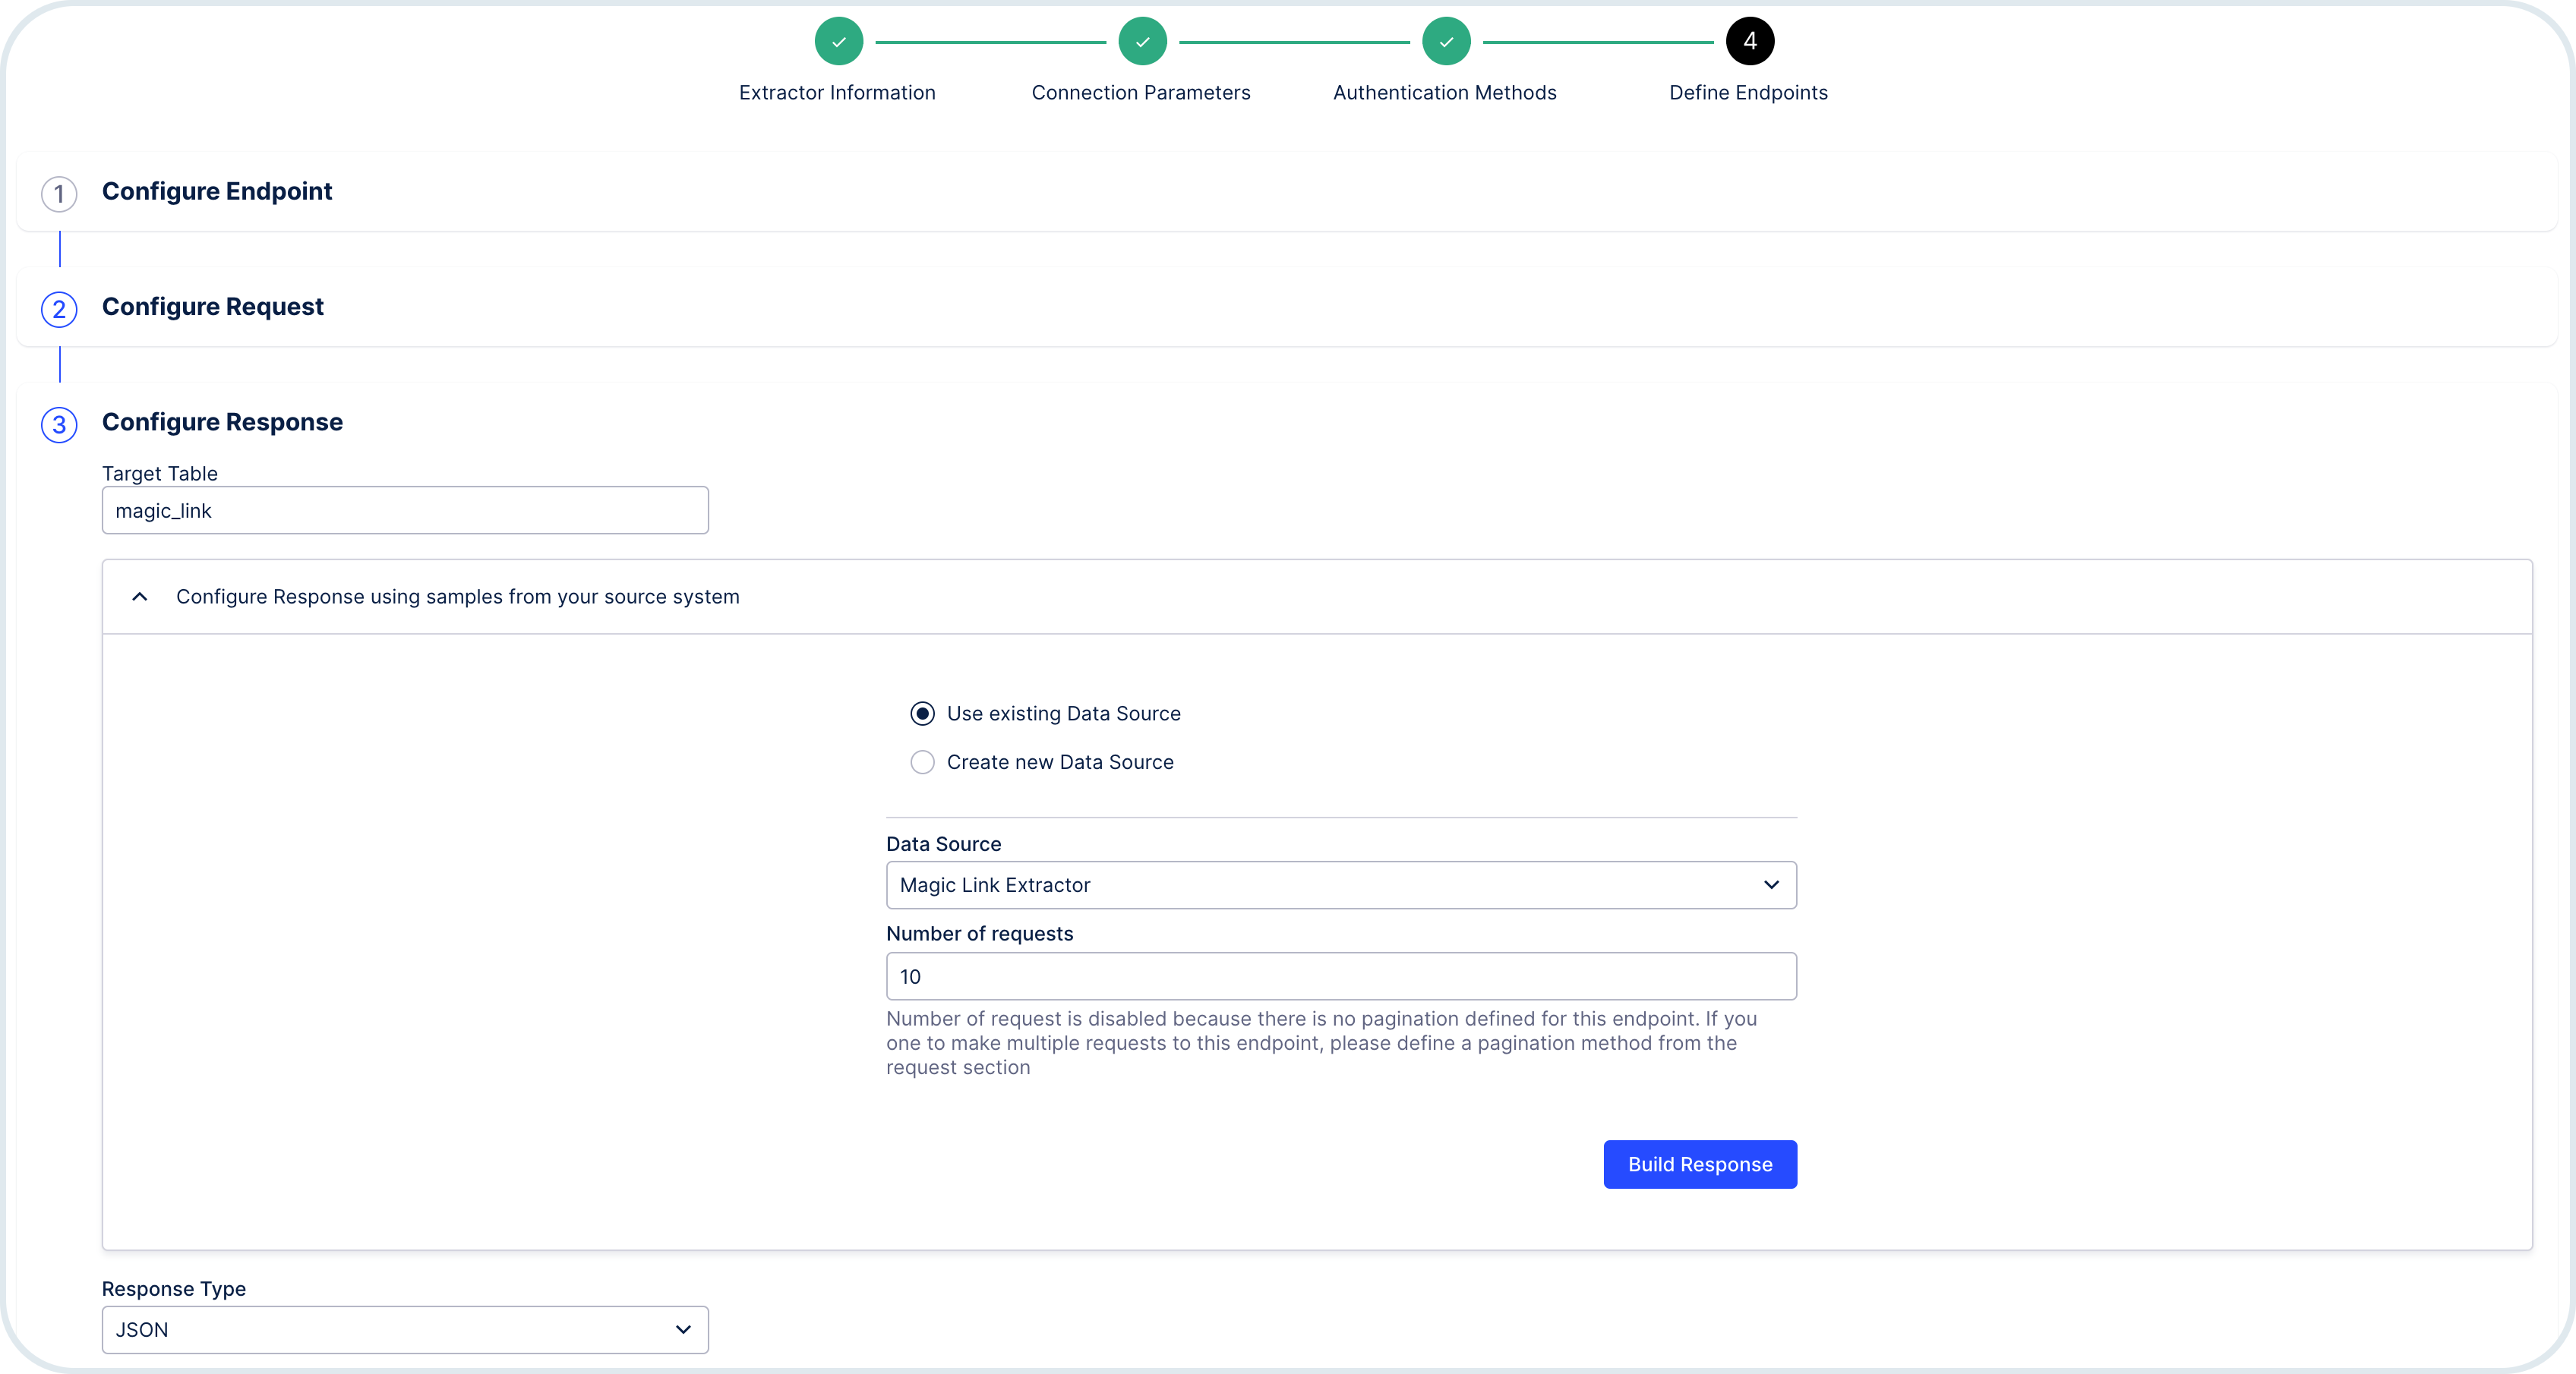
Task: Click the step 4 Define Endpoints circle
Action: click(x=1750, y=42)
